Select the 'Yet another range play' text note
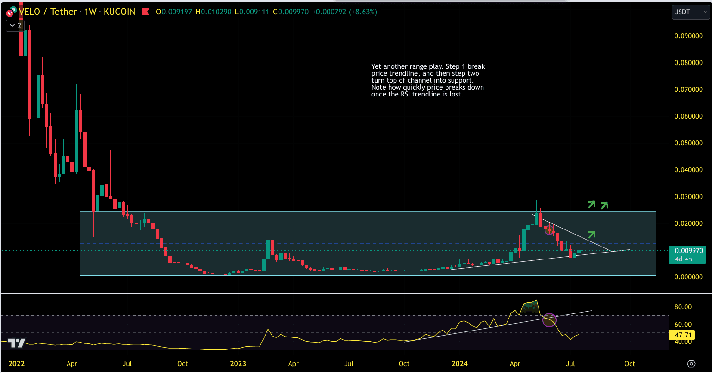 pos(428,80)
